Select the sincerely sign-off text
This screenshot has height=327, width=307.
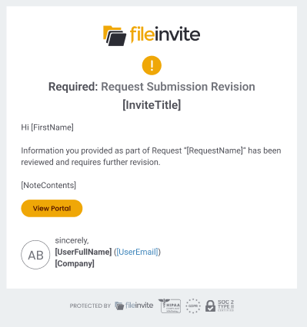point(72,240)
